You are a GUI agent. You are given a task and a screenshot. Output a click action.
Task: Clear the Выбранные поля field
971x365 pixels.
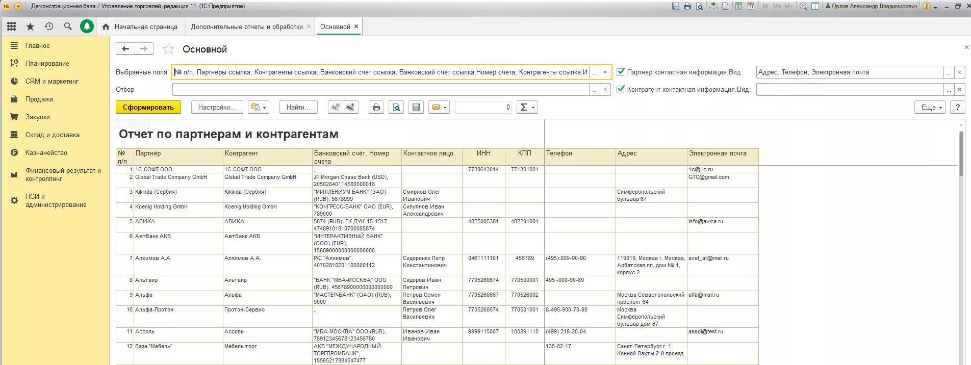click(605, 72)
